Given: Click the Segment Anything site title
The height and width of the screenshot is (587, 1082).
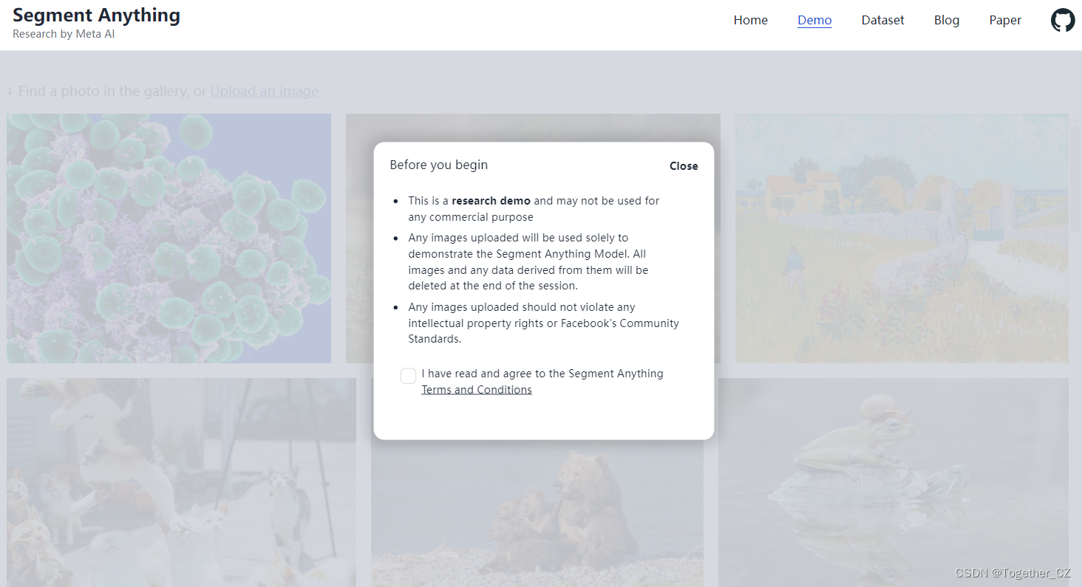Looking at the screenshot, I should pos(96,16).
